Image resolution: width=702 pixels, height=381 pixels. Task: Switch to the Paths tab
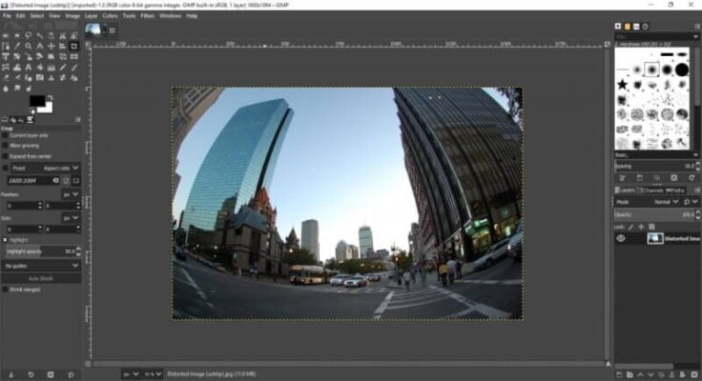(x=675, y=190)
